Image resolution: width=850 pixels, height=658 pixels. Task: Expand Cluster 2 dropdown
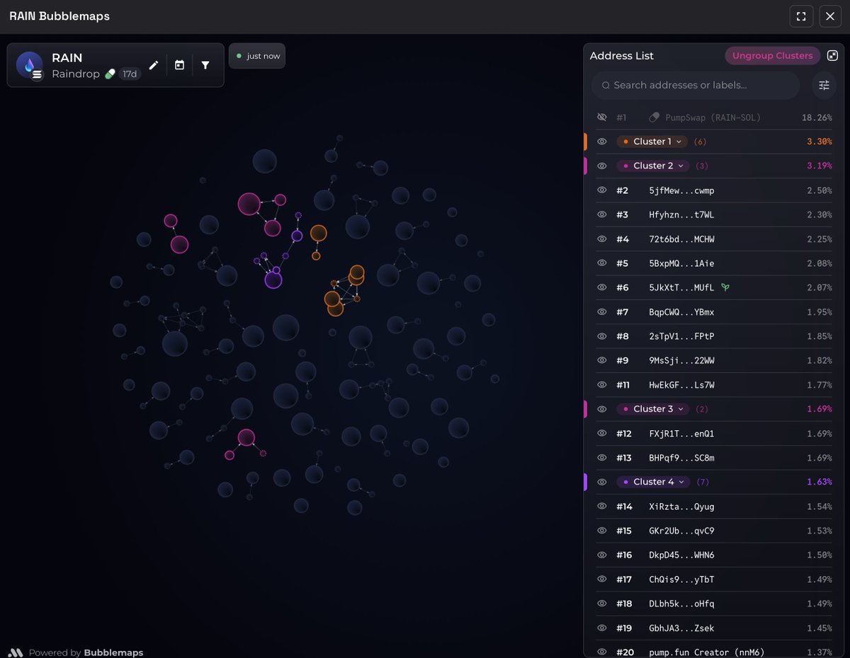point(652,166)
